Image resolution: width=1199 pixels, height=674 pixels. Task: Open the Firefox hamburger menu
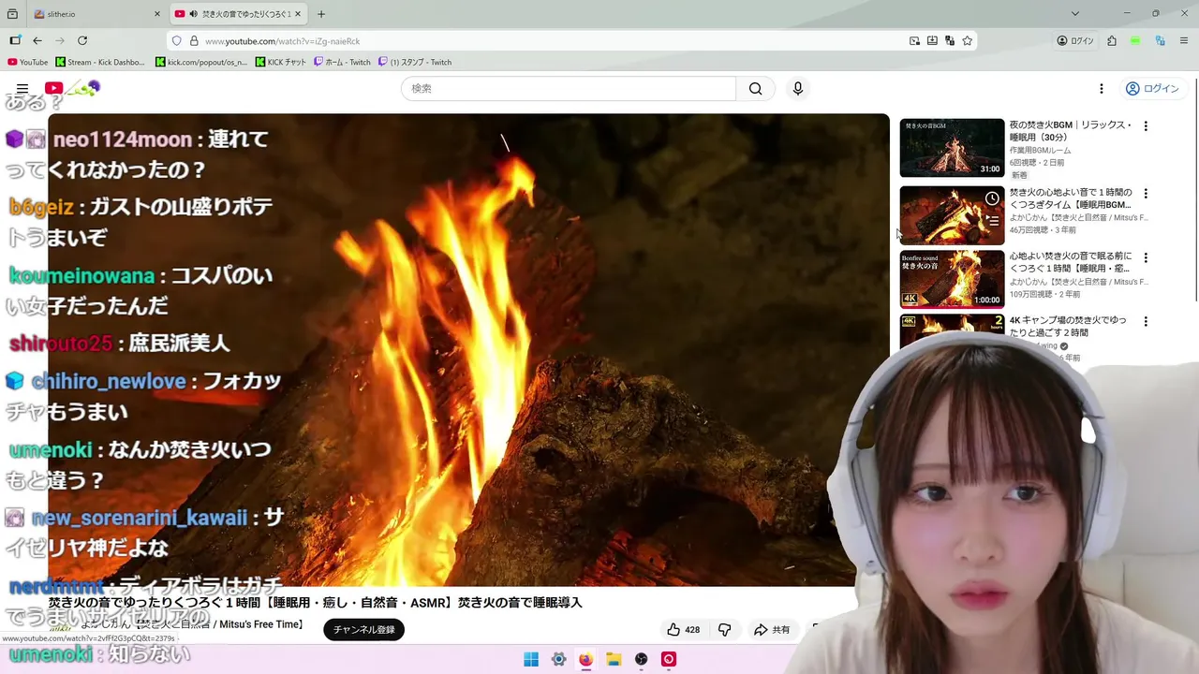tap(1184, 40)
